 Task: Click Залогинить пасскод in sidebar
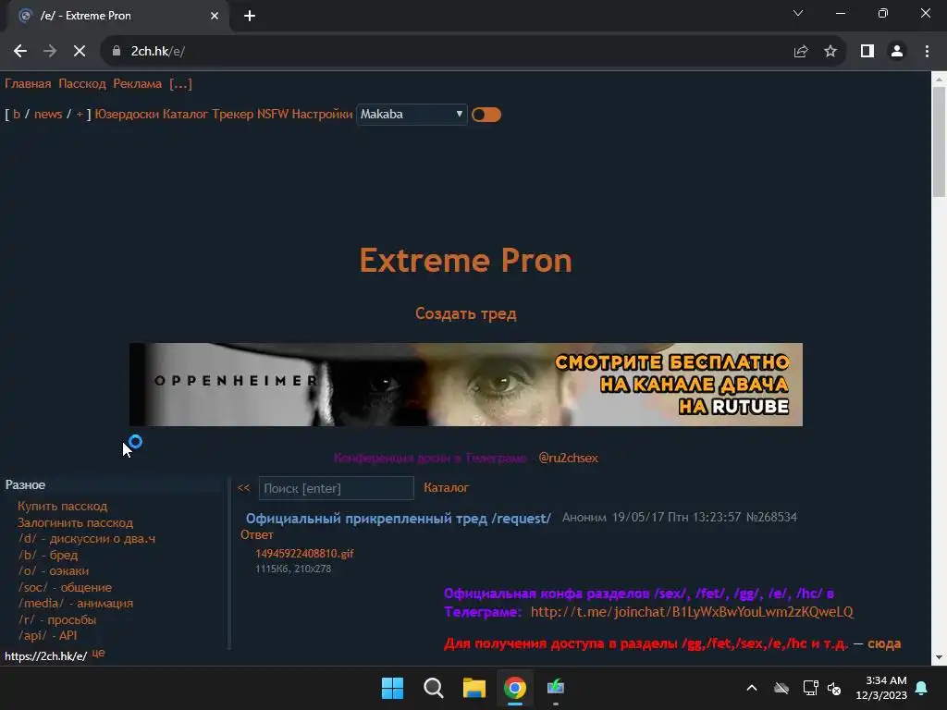[x=75, y=523]
